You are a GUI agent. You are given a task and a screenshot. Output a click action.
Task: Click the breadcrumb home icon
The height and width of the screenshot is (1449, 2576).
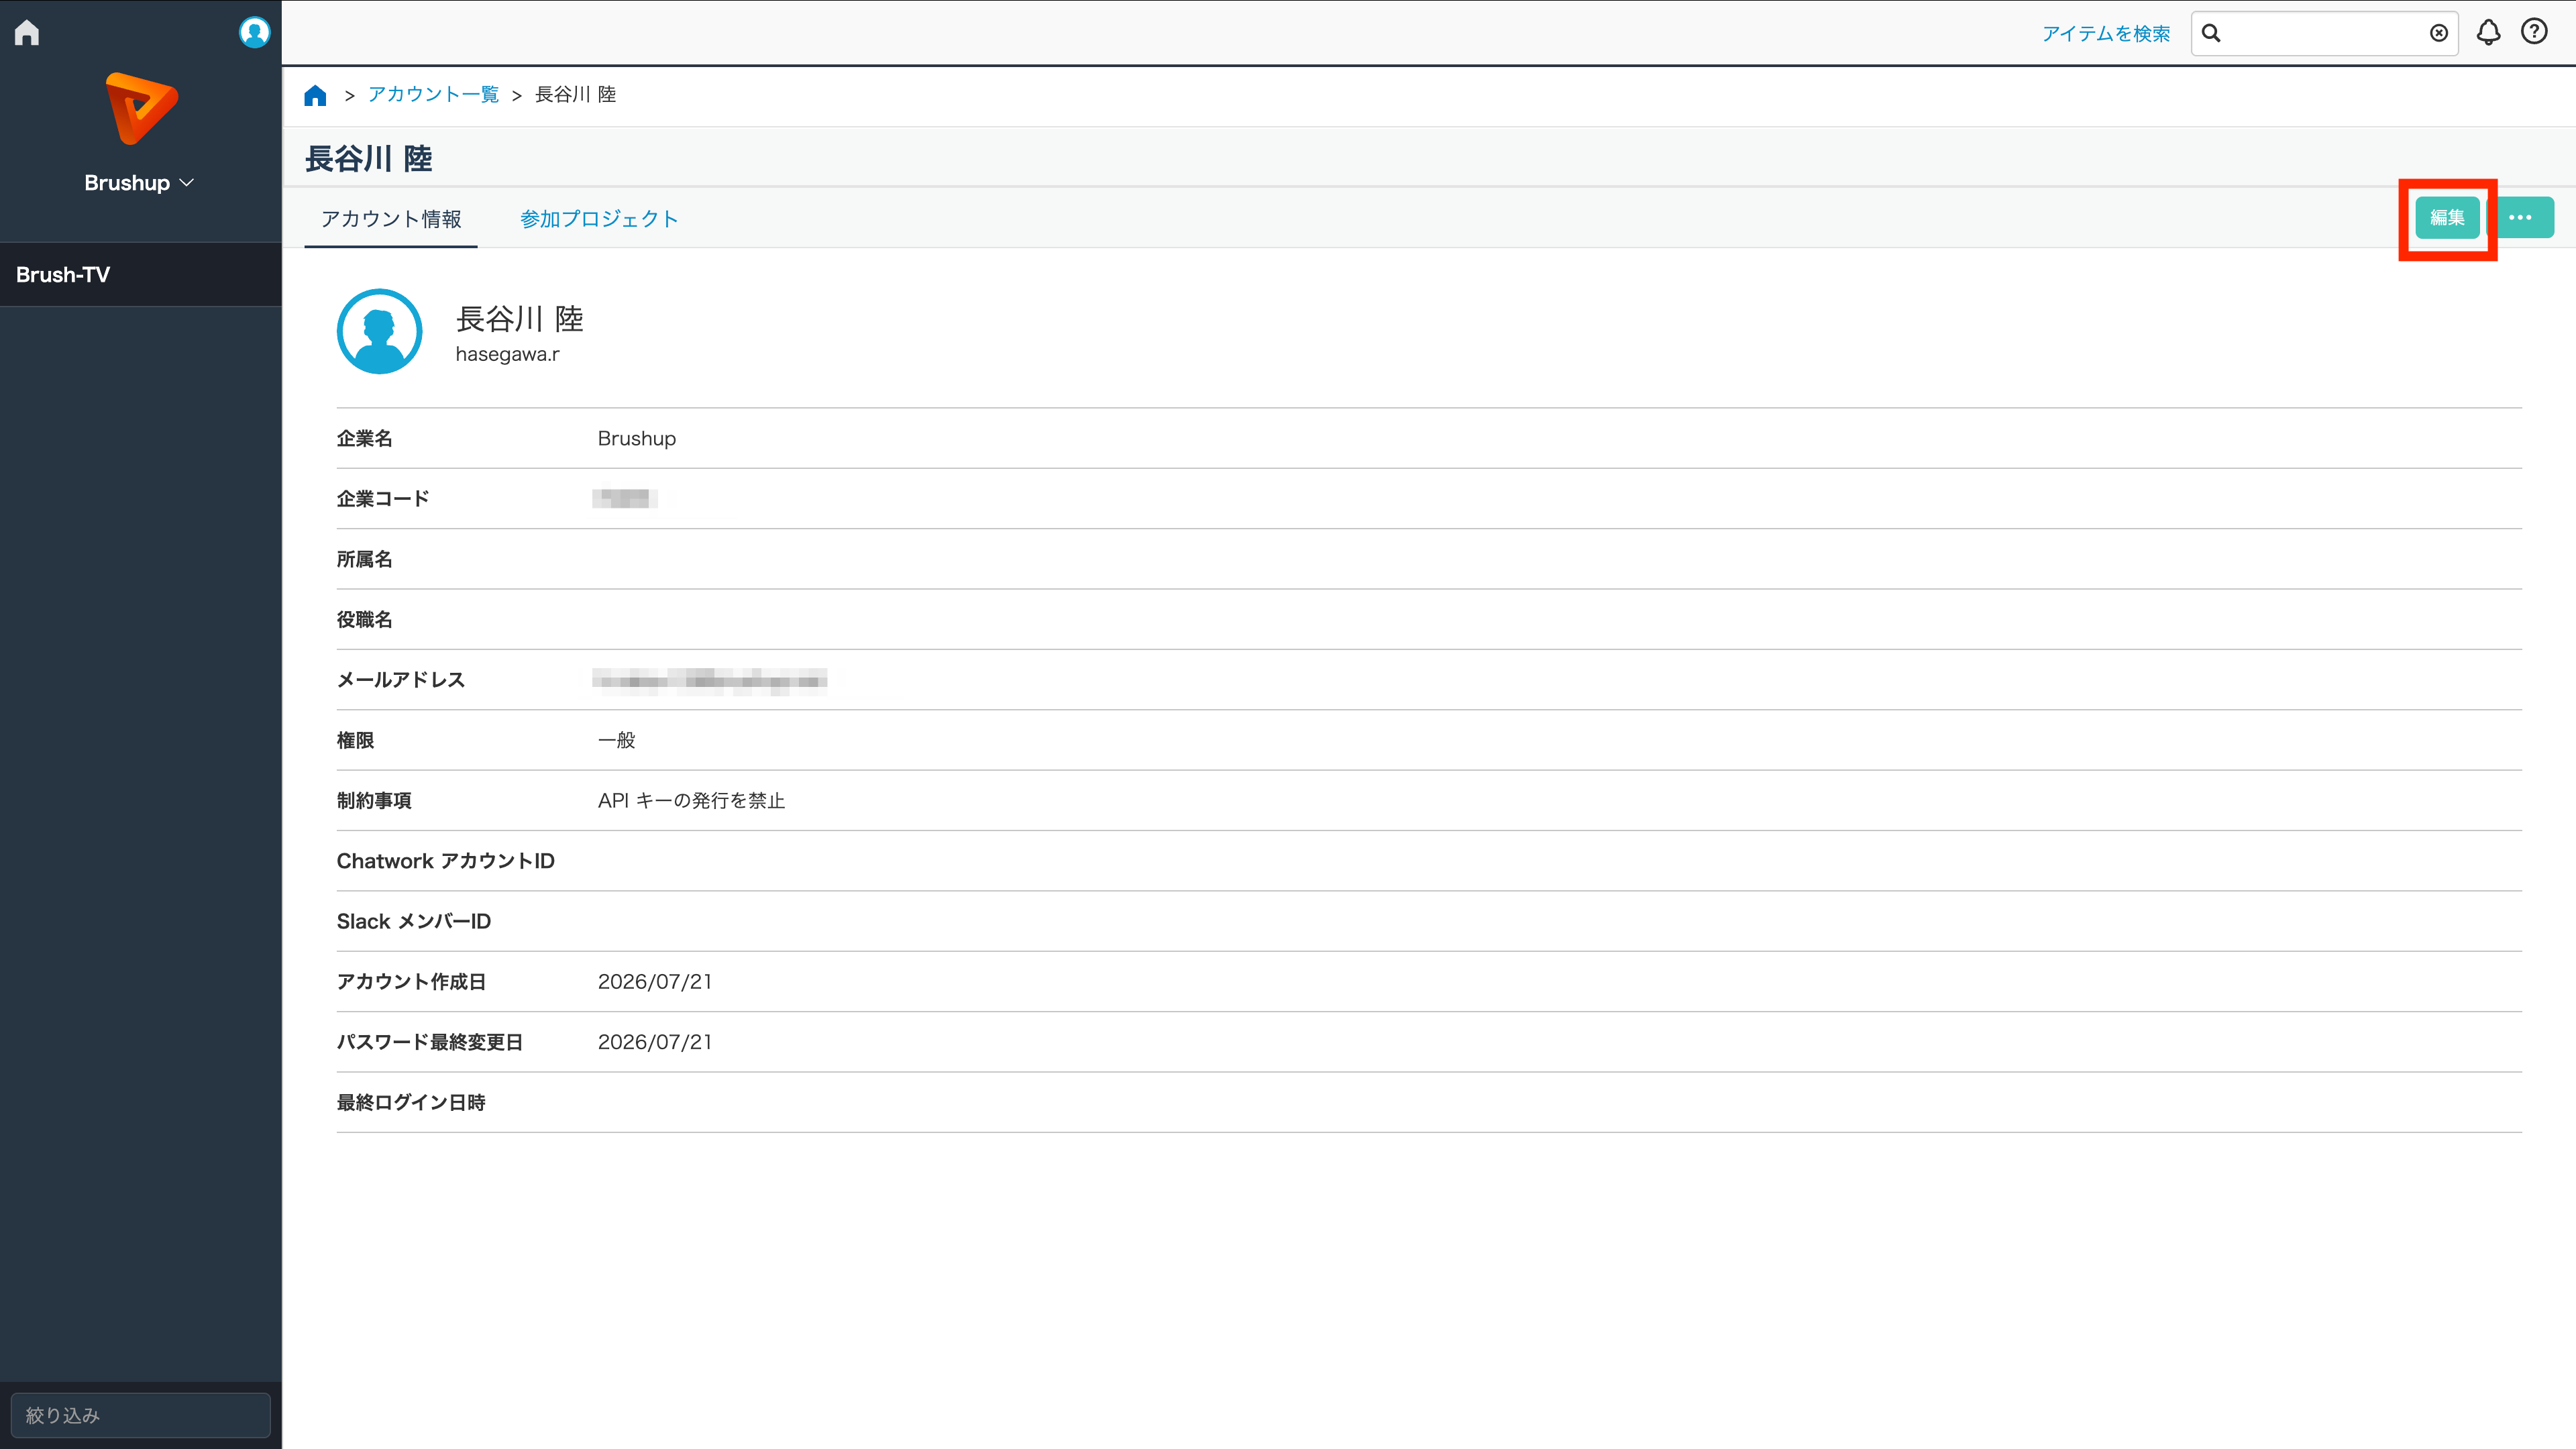[x=315, y=95]
